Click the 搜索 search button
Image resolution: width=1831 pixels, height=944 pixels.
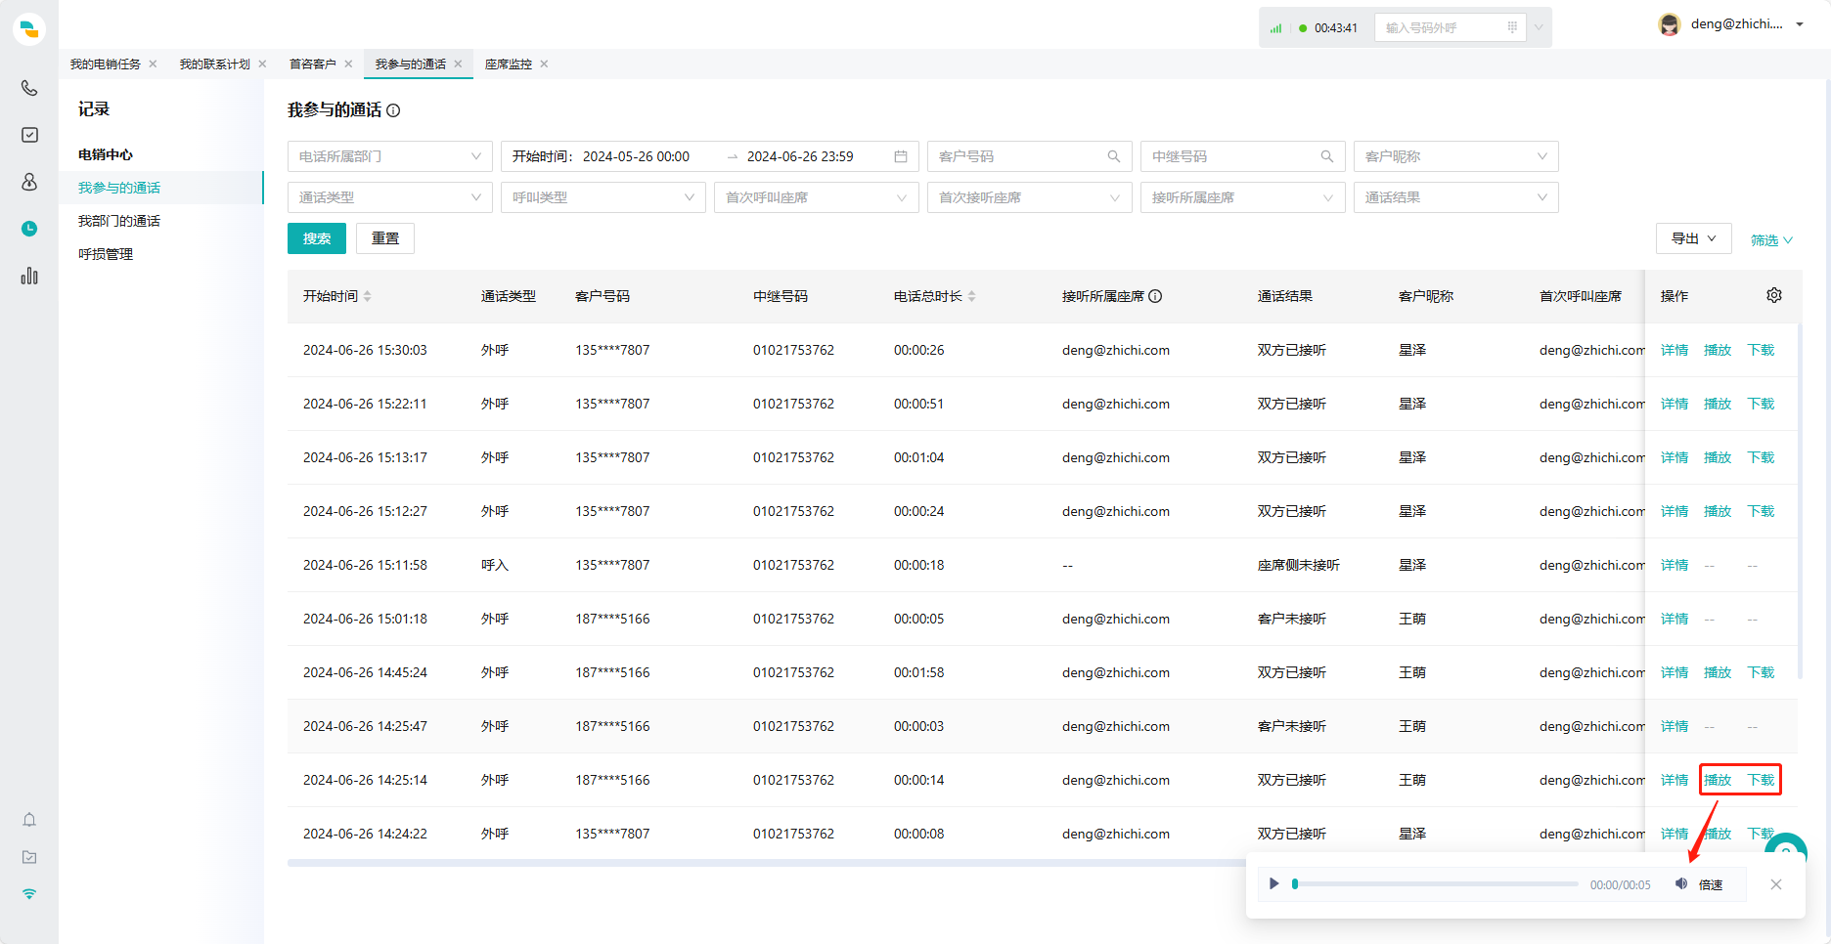[x=317, y=238]
